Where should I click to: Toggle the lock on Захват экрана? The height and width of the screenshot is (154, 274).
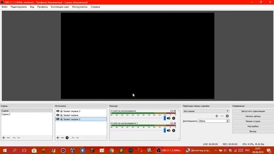(x=61, y=115)
